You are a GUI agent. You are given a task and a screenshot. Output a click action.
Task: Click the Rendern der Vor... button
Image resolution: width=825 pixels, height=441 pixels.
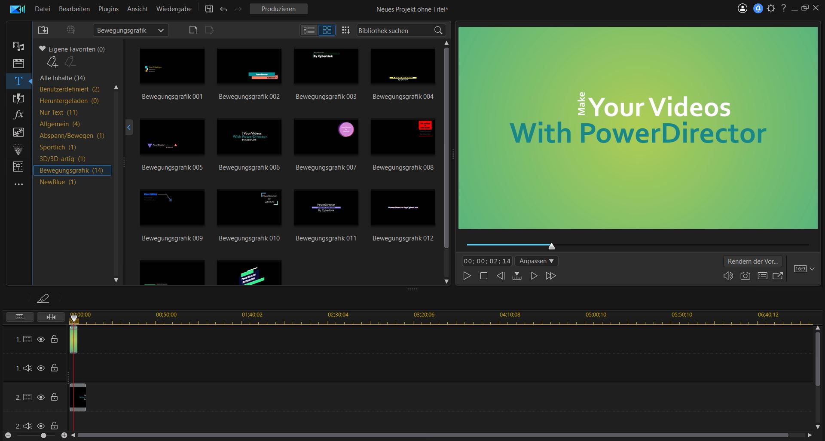[753, 261]
